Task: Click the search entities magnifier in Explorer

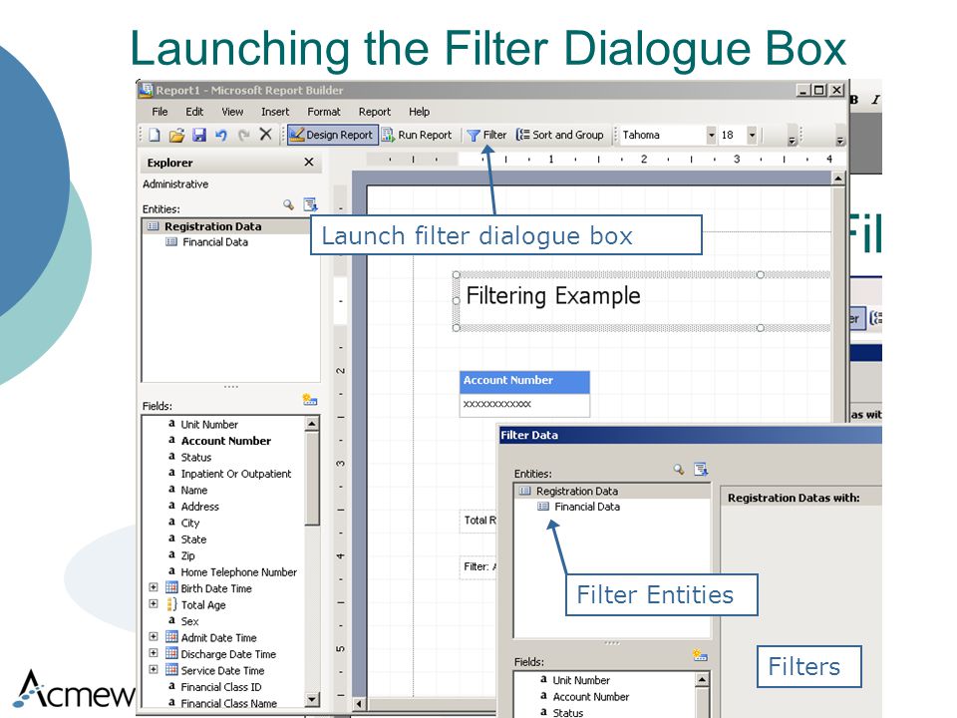Action: 289,205
